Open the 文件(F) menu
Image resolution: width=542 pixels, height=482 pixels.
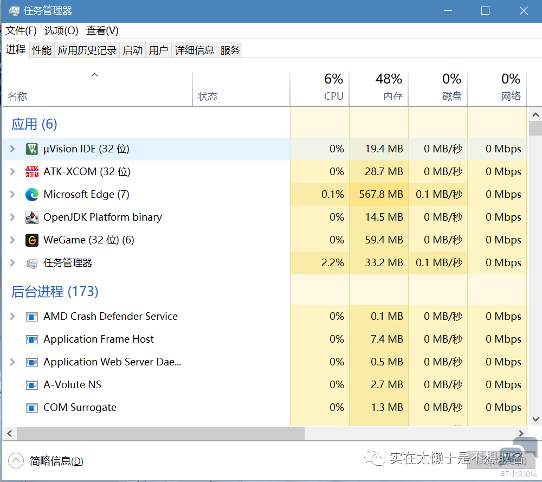21,31
